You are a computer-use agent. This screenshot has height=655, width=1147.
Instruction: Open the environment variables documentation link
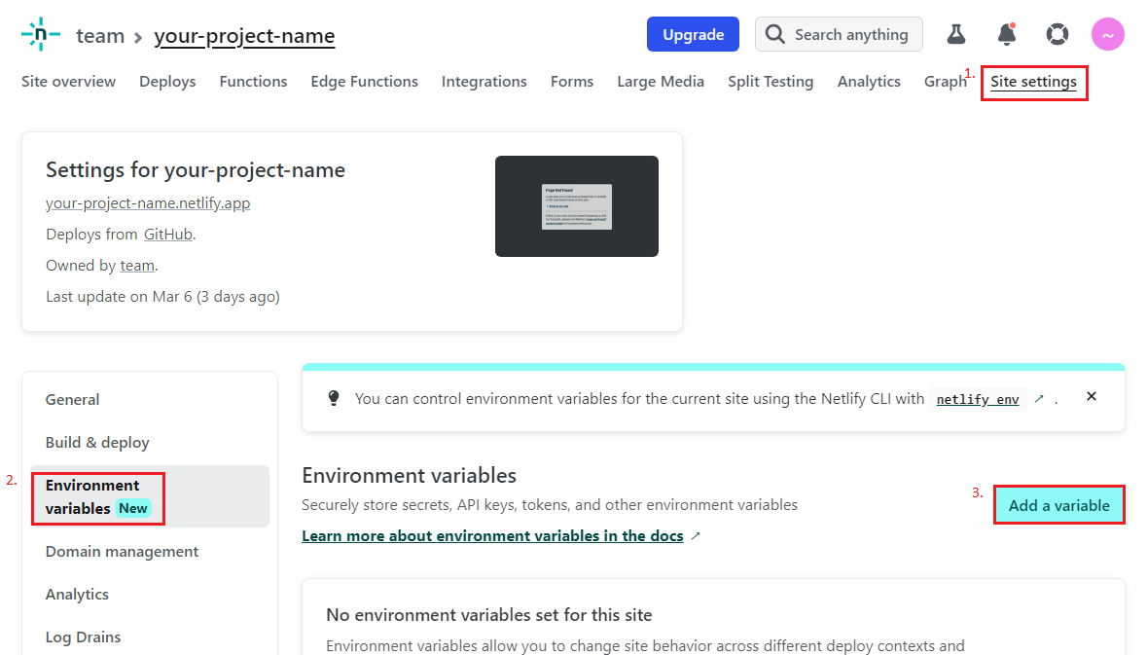pos(493,535)
